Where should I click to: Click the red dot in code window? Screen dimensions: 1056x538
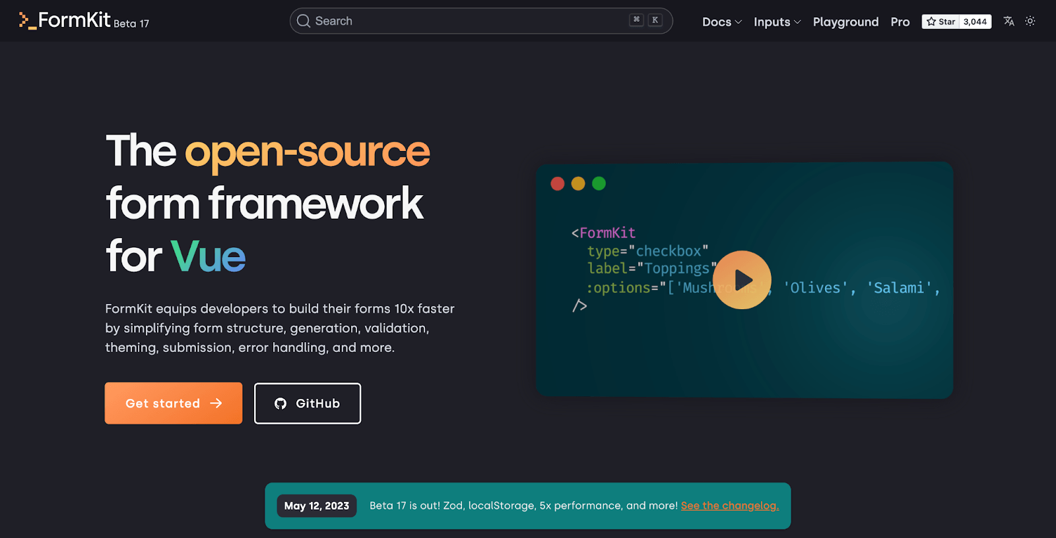558,183
